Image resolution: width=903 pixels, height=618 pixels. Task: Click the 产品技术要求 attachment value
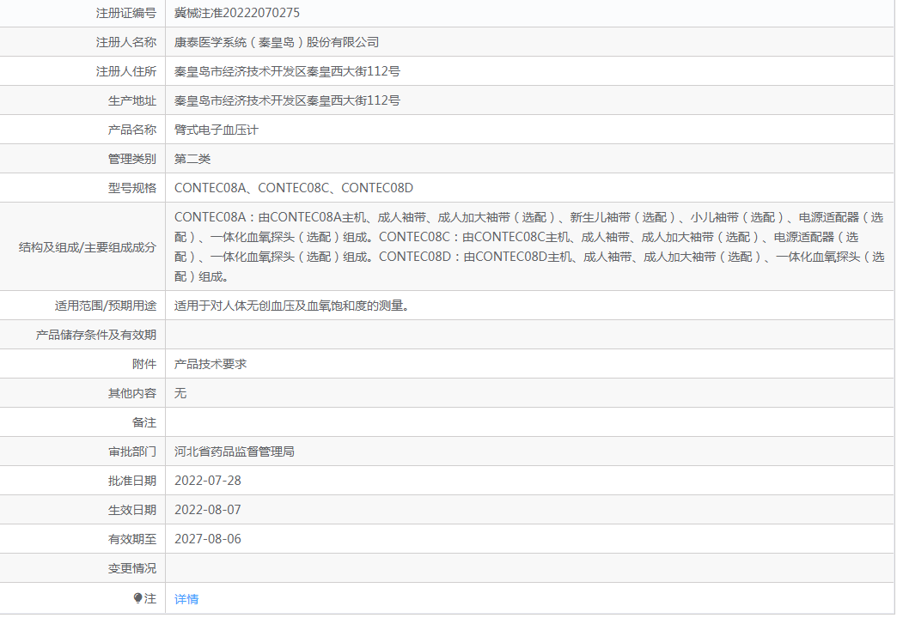click(210, 364)
